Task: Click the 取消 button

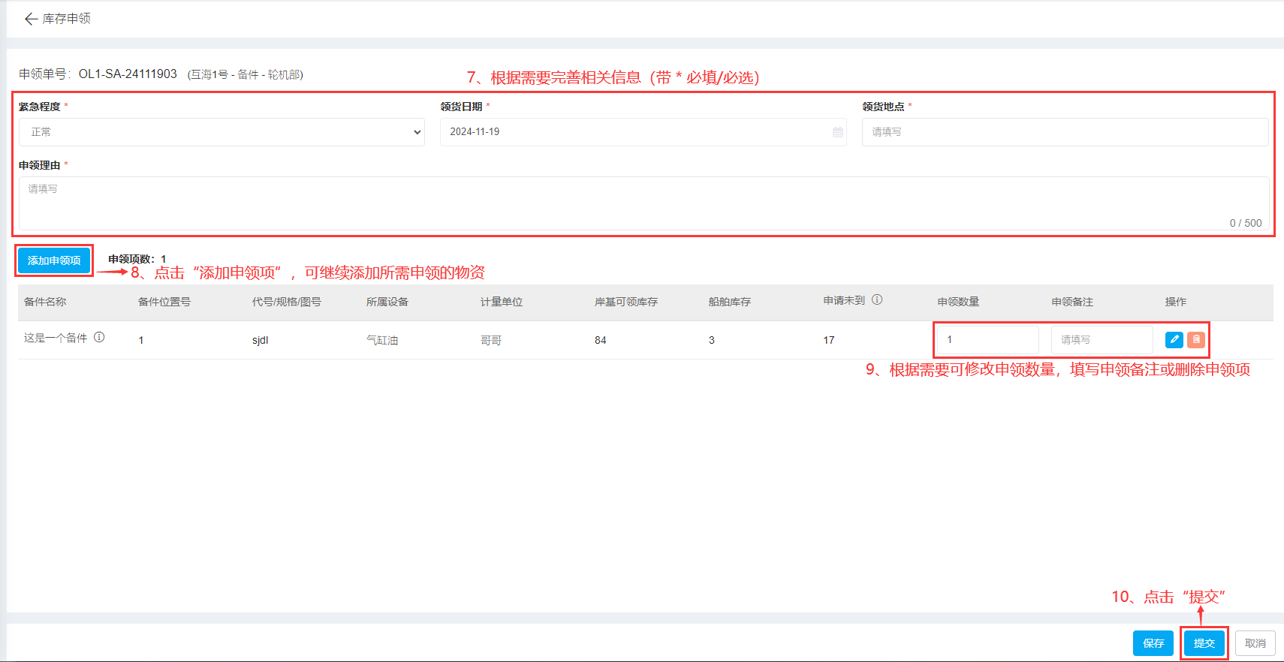Action: point(1255,643)
